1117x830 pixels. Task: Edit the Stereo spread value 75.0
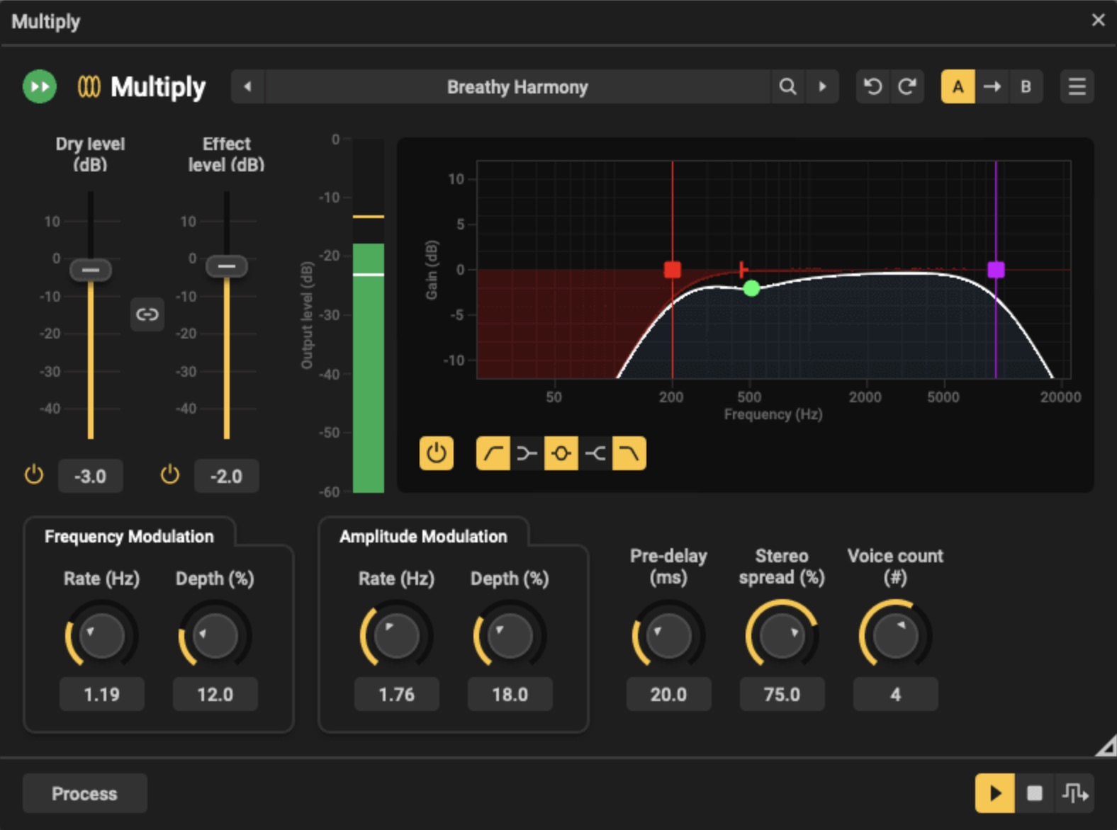782,694
